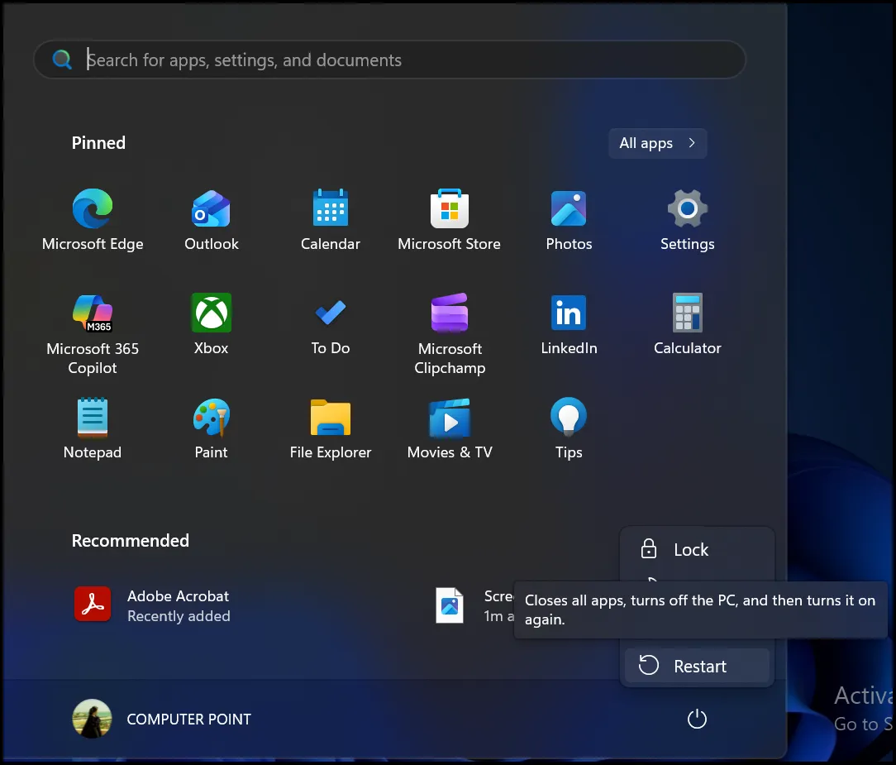Launch the Photos app

(x=569, y=219)
